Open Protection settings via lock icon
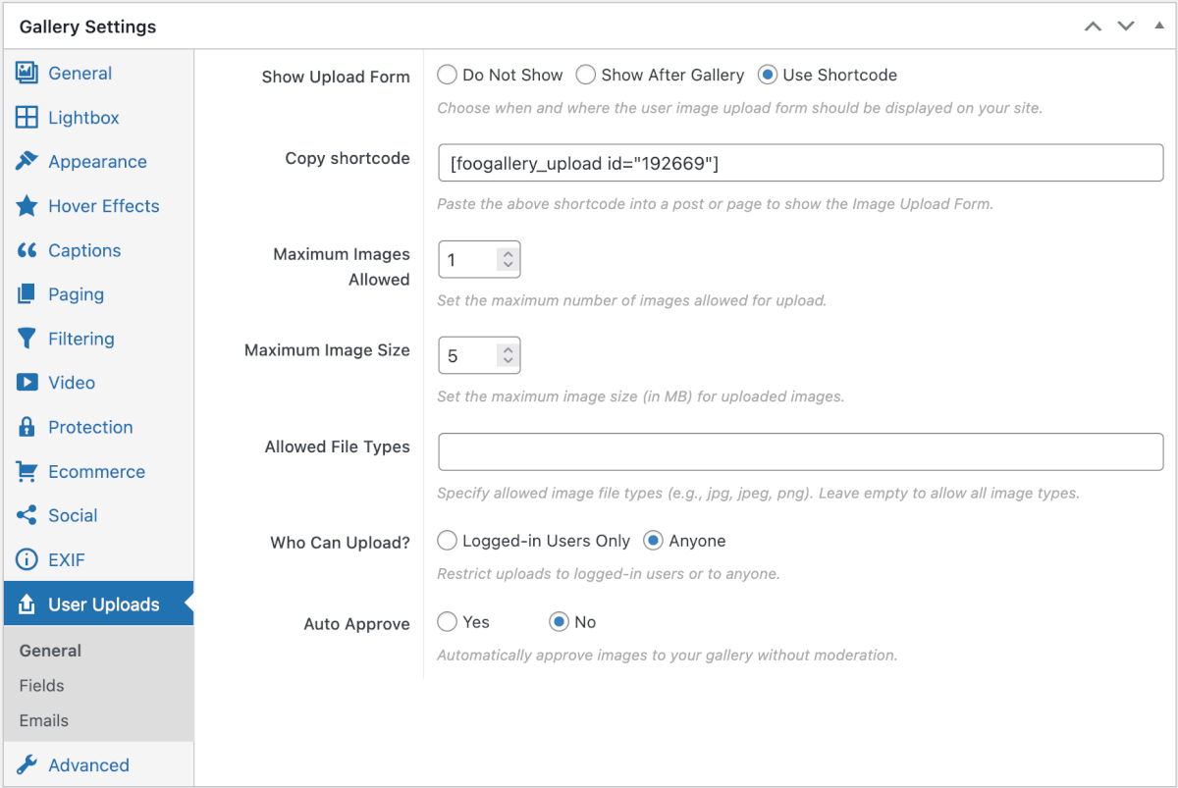The height and width of the screenshot is (788, 1178). pyautogui.click(x=25, y=426)
